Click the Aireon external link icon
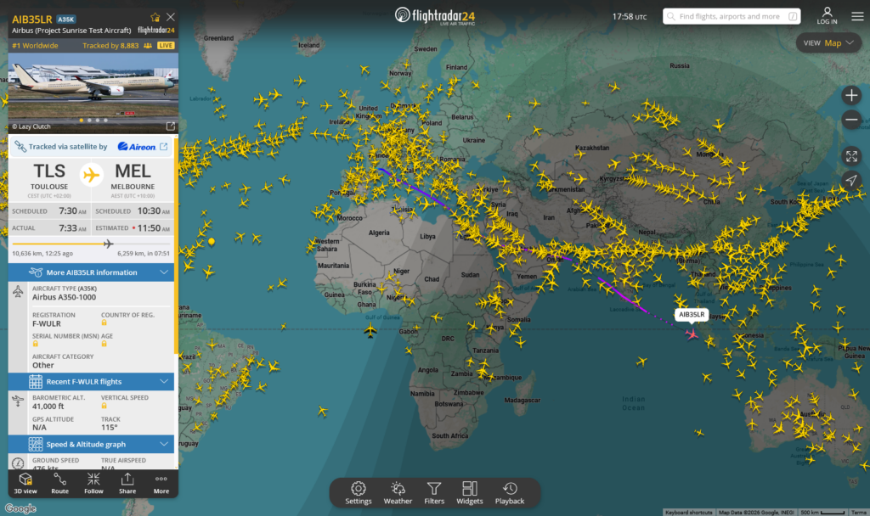870x516 pixels. [x=164, y=146]
